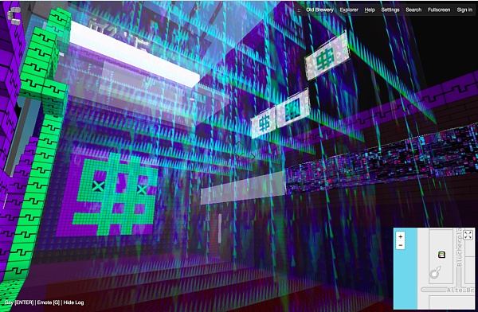This screenshot has width=478, height=312.
Task: Click the Sign in link
Action: click(464, 10)
